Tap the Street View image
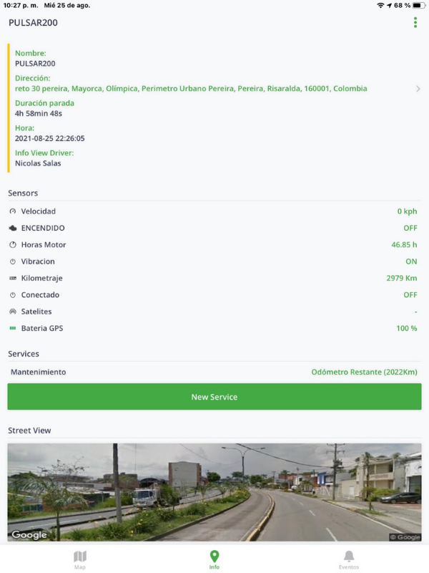 pos(214,491)
